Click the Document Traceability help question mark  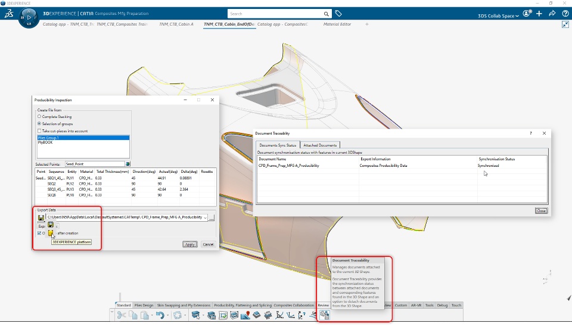point(531,133)
